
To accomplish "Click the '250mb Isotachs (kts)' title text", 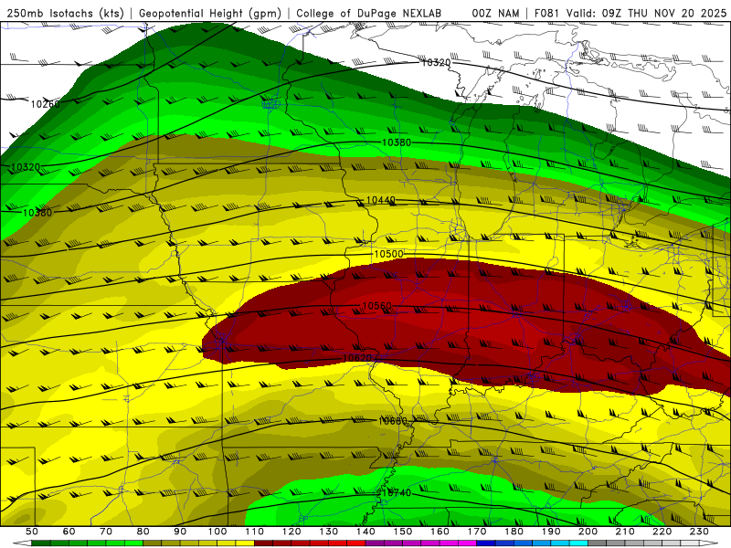I will [65, 13].
